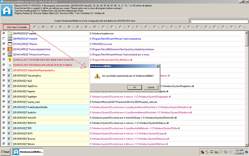The height and width of the screenshot is (156, 249).
Task: Click Create WindowexeAllkiller.txt configuration button
Action: (x=95, y=21)
